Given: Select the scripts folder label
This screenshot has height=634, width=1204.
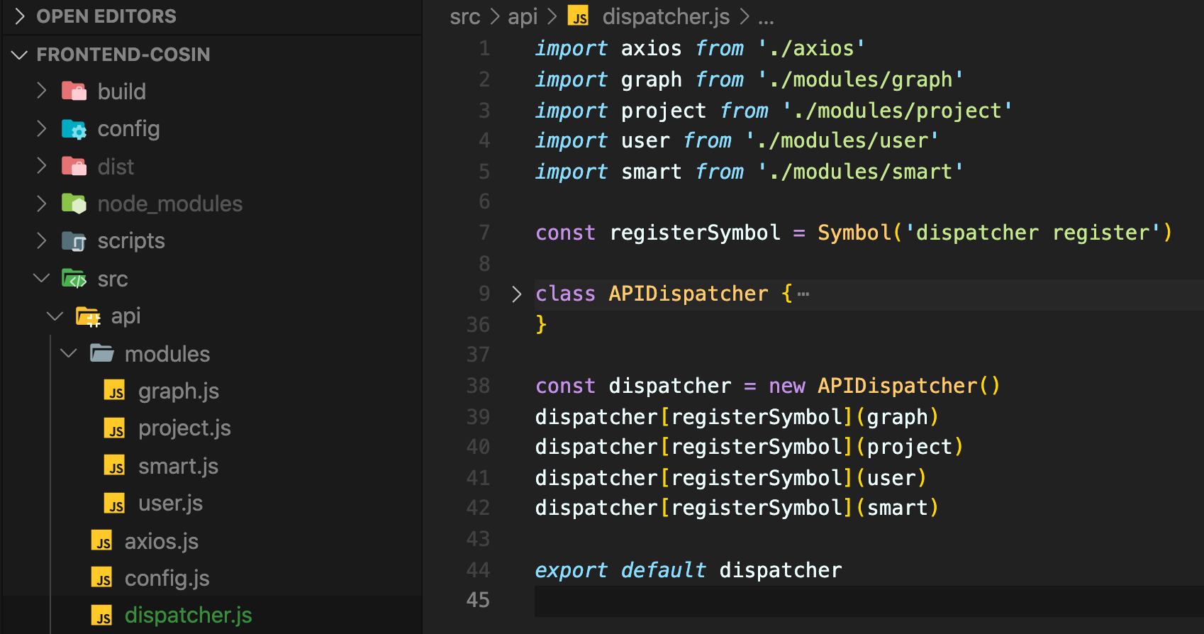Looking at the screenshot, I should click(x=131, y=241).
